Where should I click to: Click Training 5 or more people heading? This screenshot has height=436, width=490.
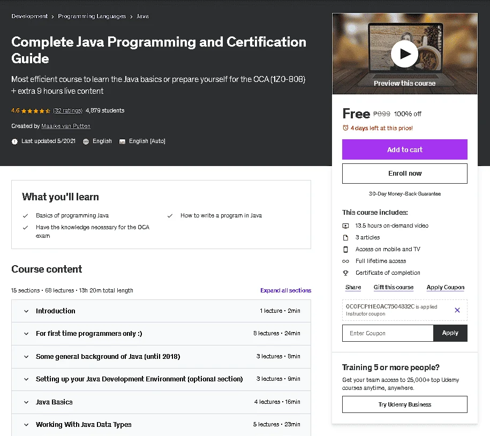(x=390, y=367)
